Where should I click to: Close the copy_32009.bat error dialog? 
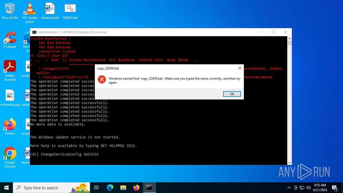(x=240, y=68)
